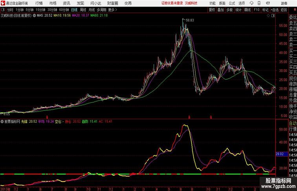Switch to the 15分钟 period tab
Image resolution: width=297 pixels, height=191 pixels.
click(40, 10)
